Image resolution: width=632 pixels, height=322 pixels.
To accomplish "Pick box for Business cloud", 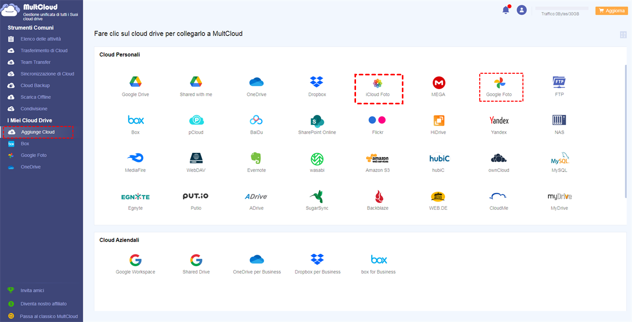I will pyautogui.click(x=379, y=260).
